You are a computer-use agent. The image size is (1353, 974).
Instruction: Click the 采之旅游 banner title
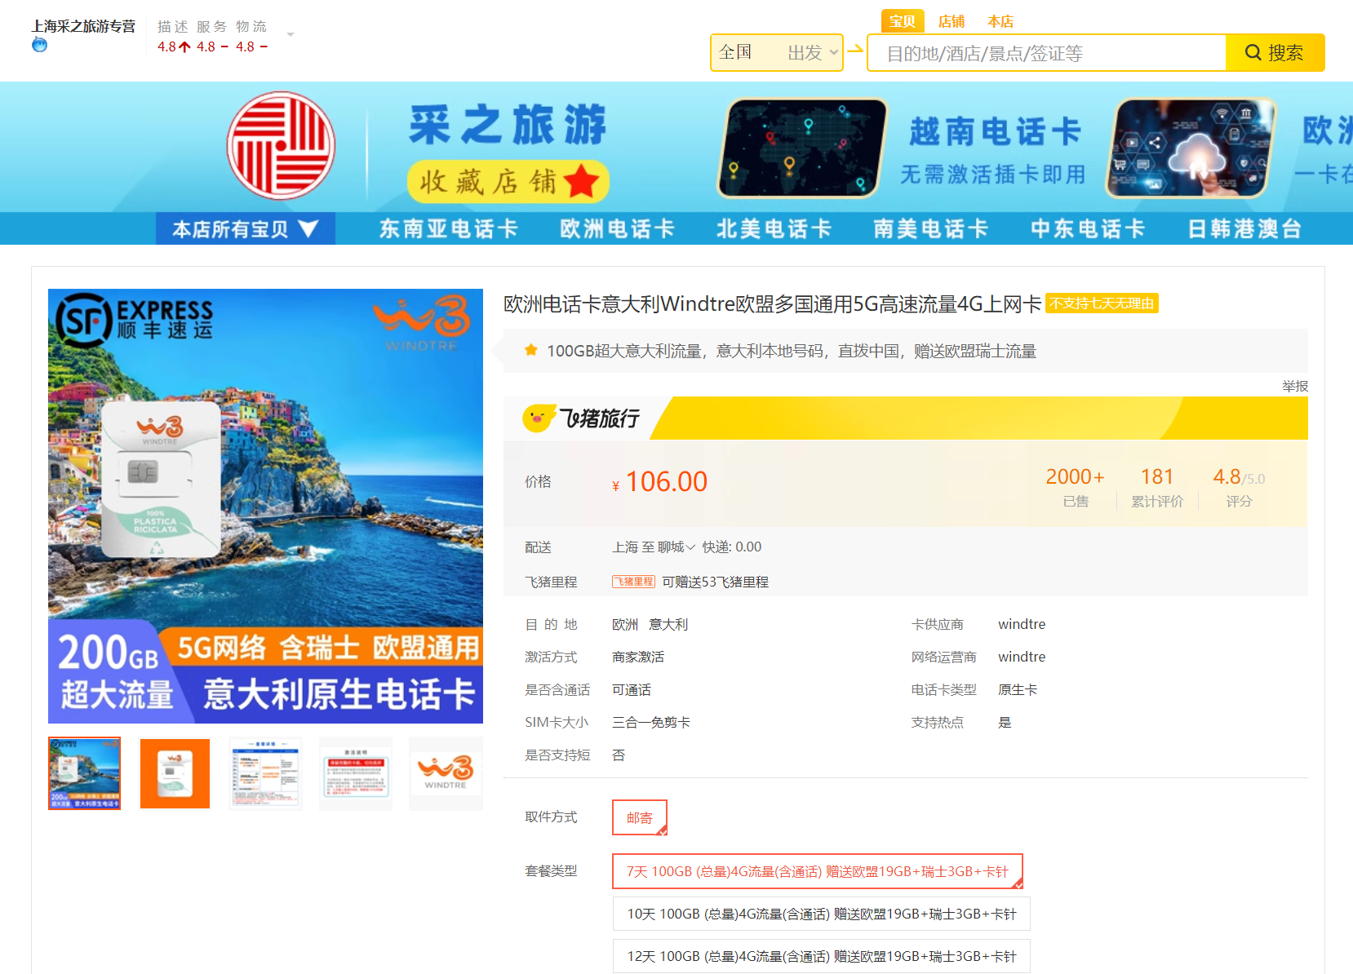508,125
